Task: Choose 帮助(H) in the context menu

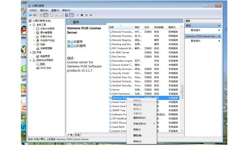Action: (x=142, y=141)
